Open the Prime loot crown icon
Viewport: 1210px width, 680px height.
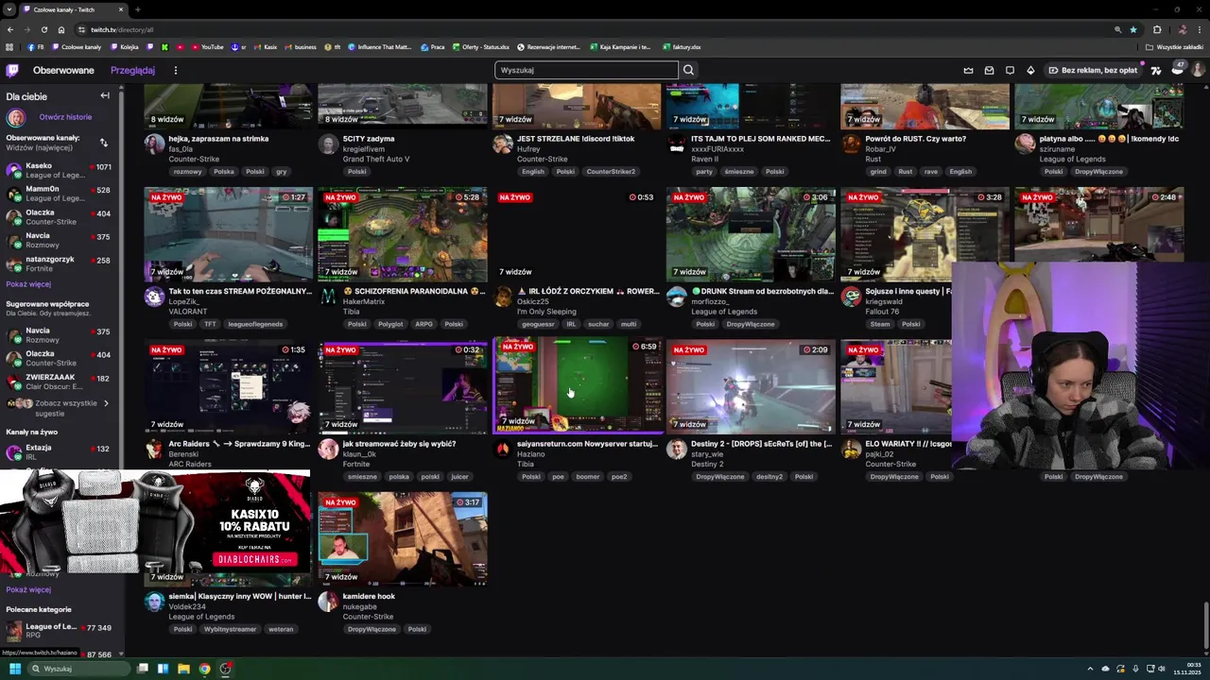(x=968, y=70)
